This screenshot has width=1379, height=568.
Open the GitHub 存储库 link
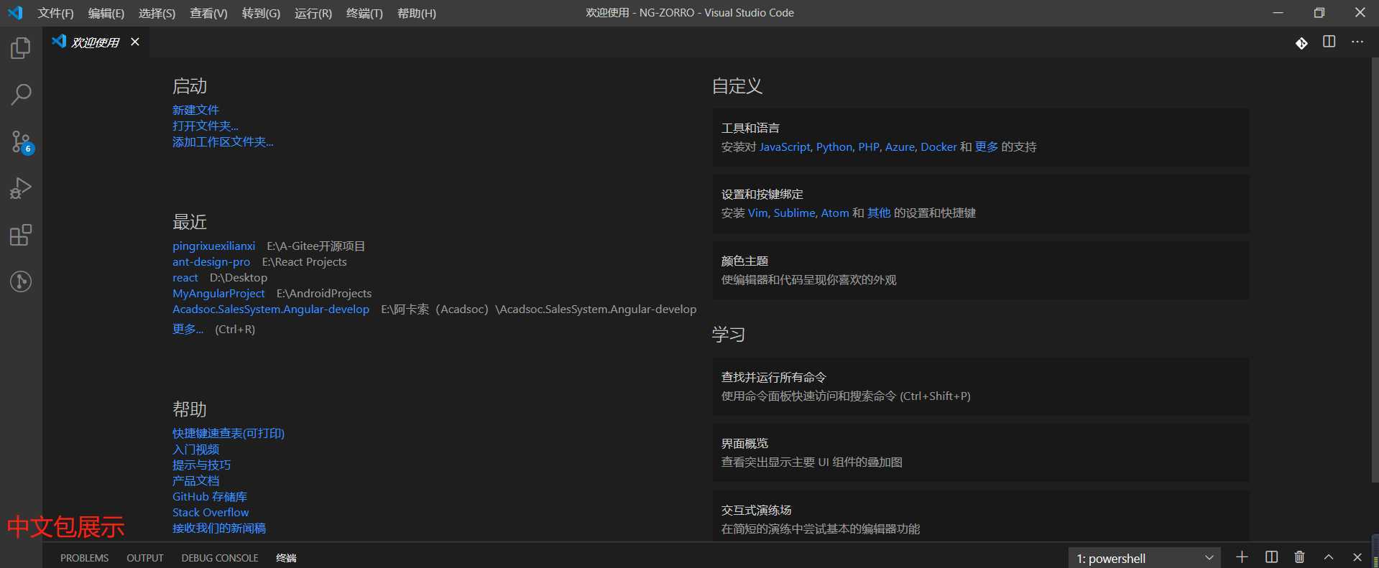coord(210,496)
